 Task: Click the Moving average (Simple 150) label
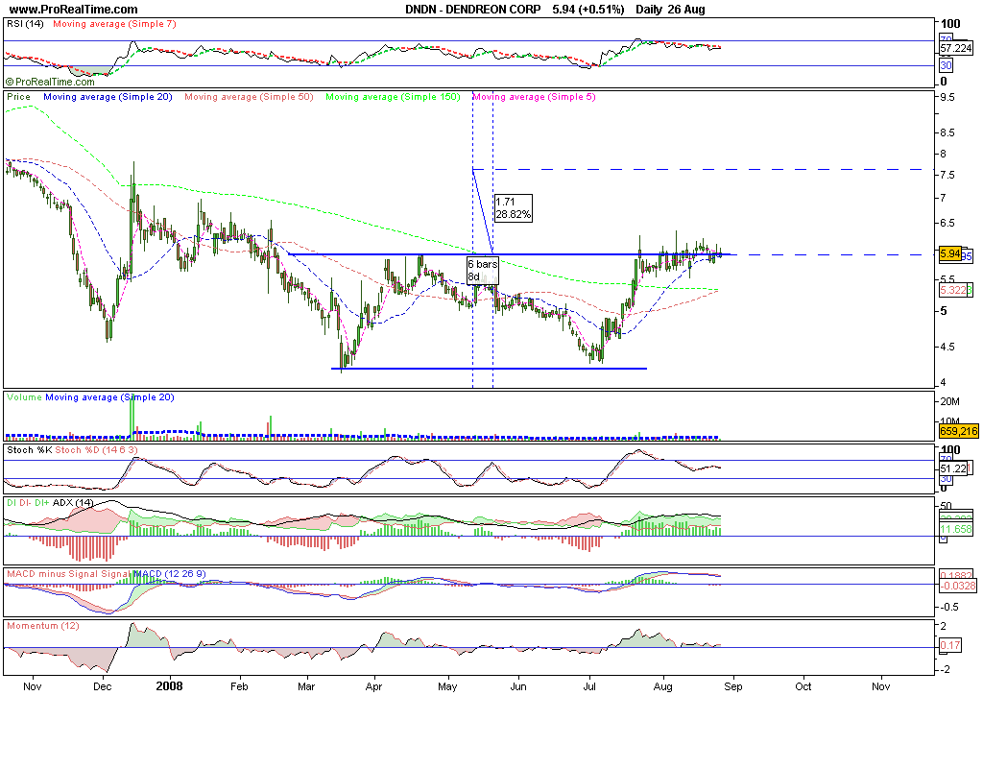point(393,97)
